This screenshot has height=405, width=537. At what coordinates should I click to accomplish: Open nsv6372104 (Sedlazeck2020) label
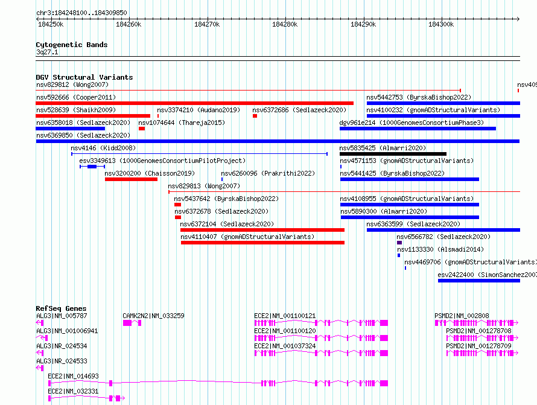coord(227,224)
